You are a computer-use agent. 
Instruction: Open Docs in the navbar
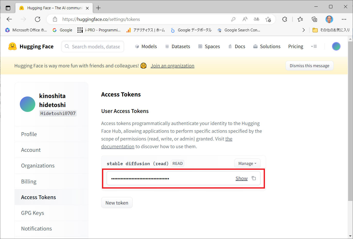point(236,47)
